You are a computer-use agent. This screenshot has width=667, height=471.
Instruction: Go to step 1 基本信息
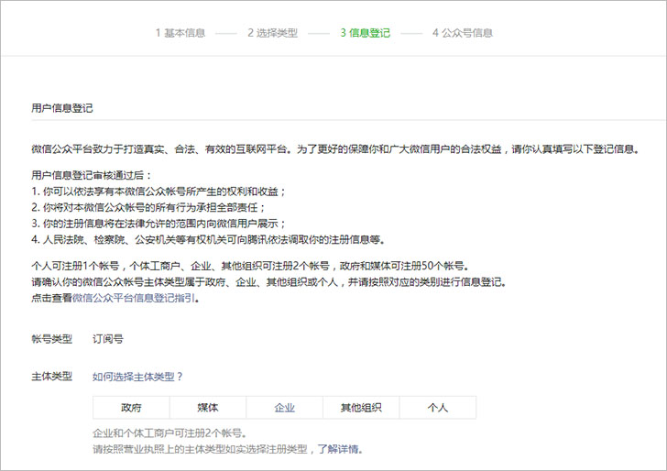(x=180, y=33)
